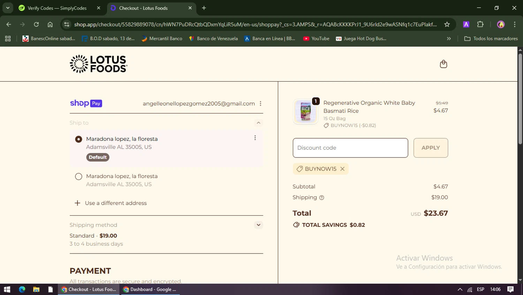This screenshot has width=523, height=295.
Task: Open the bookmarks apps grid icon
Action: (x=8, y=39)
